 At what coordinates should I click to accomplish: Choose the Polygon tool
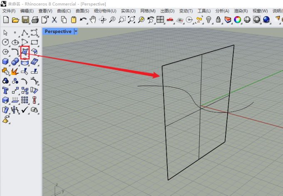coord(5,52)
